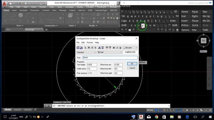Open the ByLayer color dropdown
The height and width of the screenshot is (120, 214).
pyautogui.click(x=130, y=48)
